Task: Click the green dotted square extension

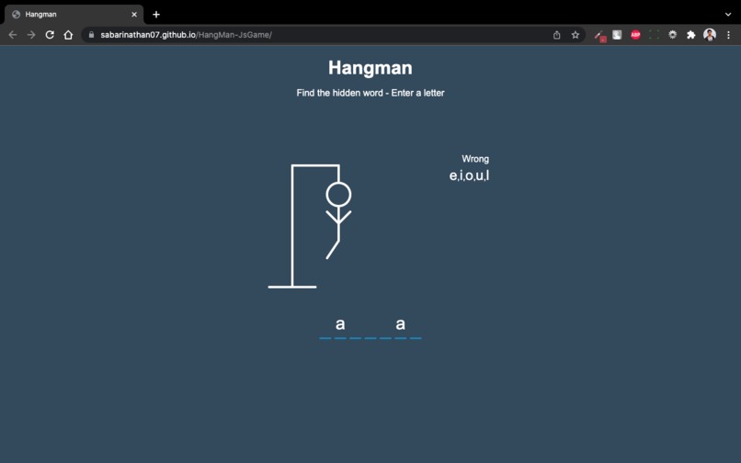Action: pos(654,35)
